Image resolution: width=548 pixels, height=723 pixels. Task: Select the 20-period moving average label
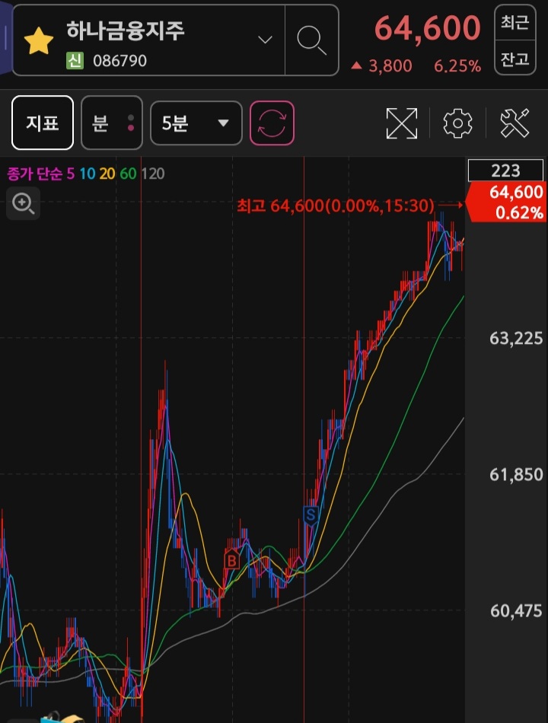[107, 174]
